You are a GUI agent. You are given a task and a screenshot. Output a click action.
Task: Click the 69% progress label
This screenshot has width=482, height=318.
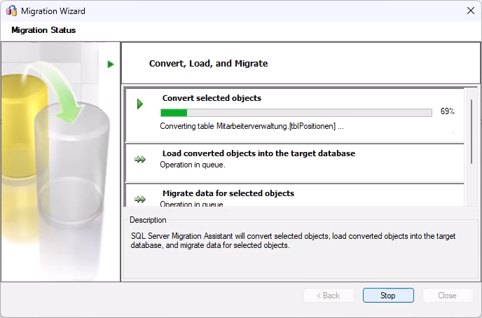click(x=448, y=112)
